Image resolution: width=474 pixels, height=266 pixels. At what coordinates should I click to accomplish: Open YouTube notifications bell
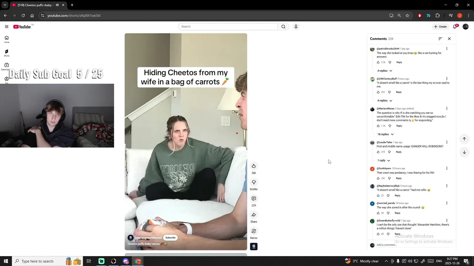pyautogui.click(x=455, y=27)
